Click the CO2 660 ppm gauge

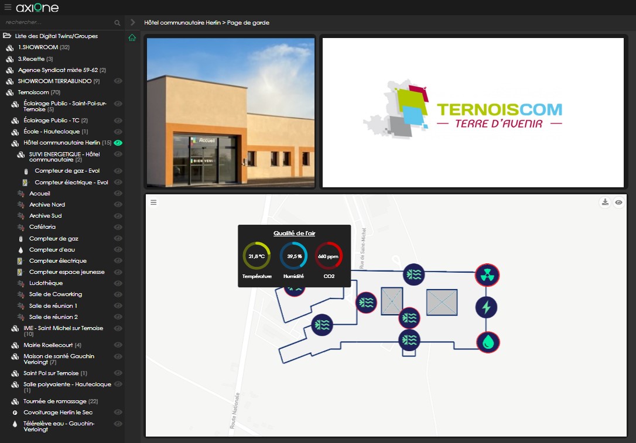(329, 256)
